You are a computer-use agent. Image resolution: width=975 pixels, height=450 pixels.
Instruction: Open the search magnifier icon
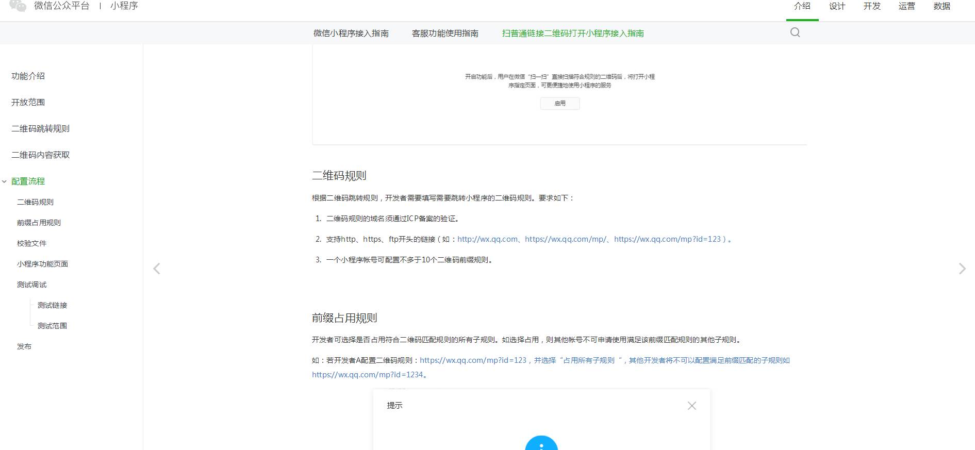[x=795, y=32]
